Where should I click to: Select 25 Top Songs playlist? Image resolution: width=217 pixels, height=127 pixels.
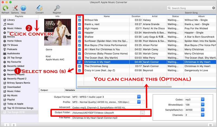15,58
